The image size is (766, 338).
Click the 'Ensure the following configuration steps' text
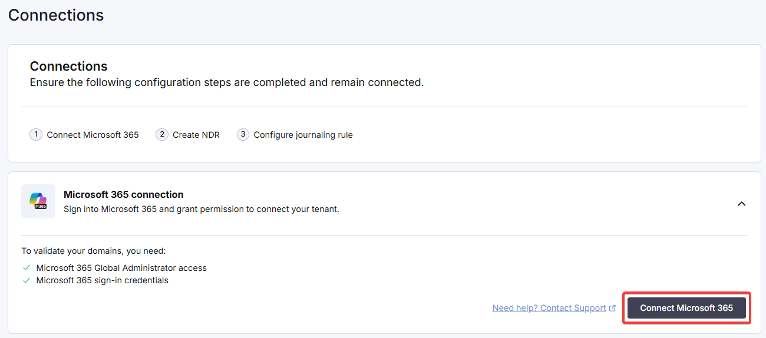point(227,82)
